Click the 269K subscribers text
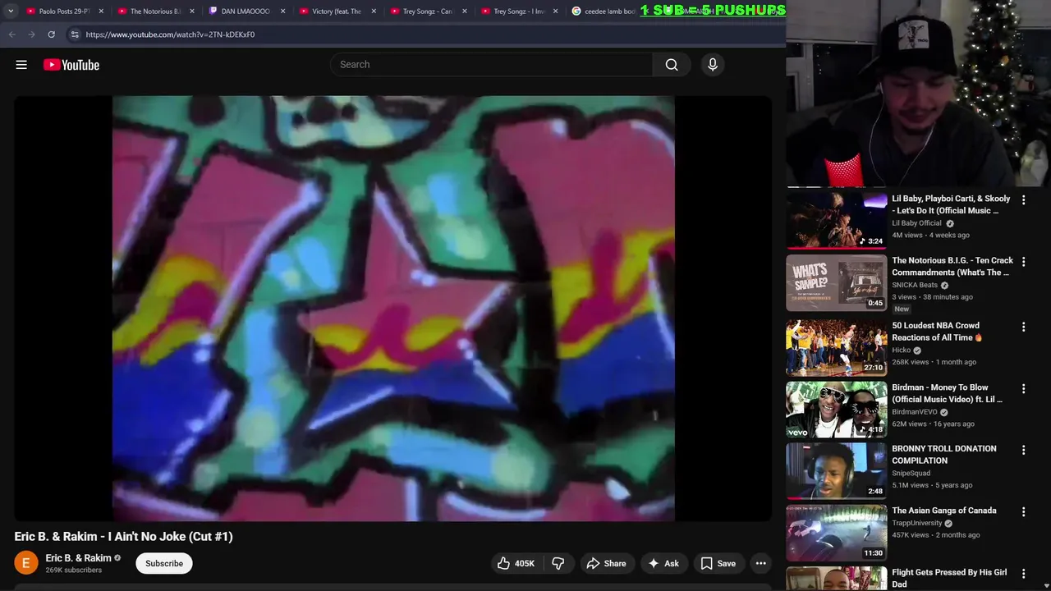 [x=74, y=570]
